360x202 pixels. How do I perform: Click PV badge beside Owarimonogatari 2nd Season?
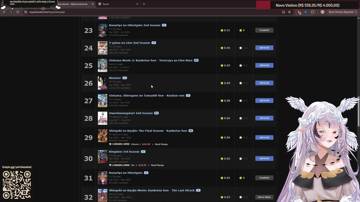click(x=156, y=113)
